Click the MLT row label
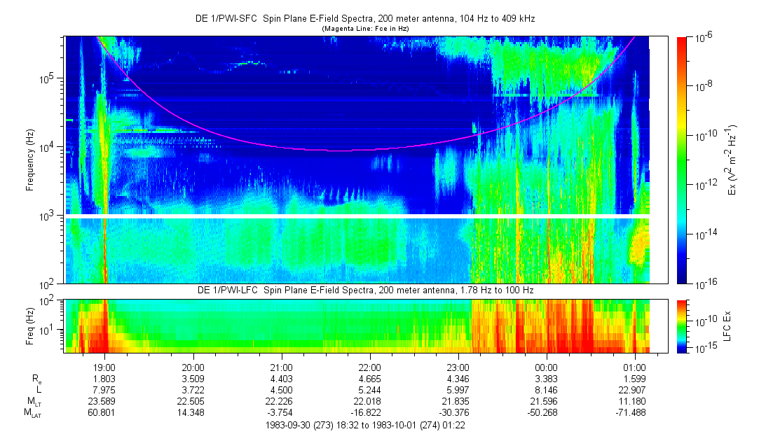Image resolution: width=759 pixels, height=434 pixels. [34, 402]
